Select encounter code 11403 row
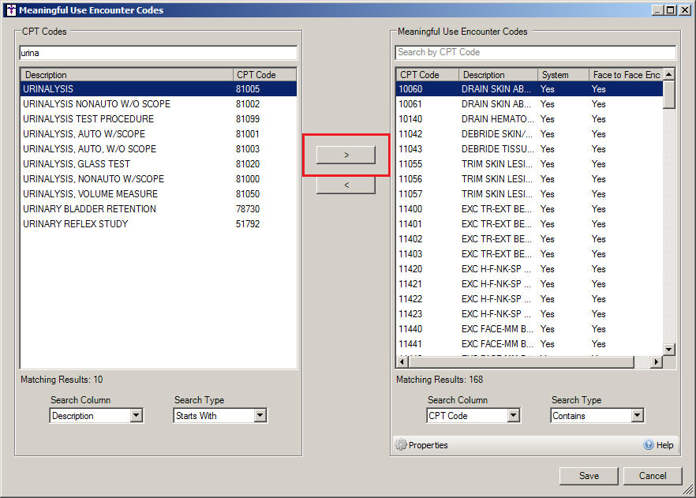The image size is (696, 498). click(529, 254)
